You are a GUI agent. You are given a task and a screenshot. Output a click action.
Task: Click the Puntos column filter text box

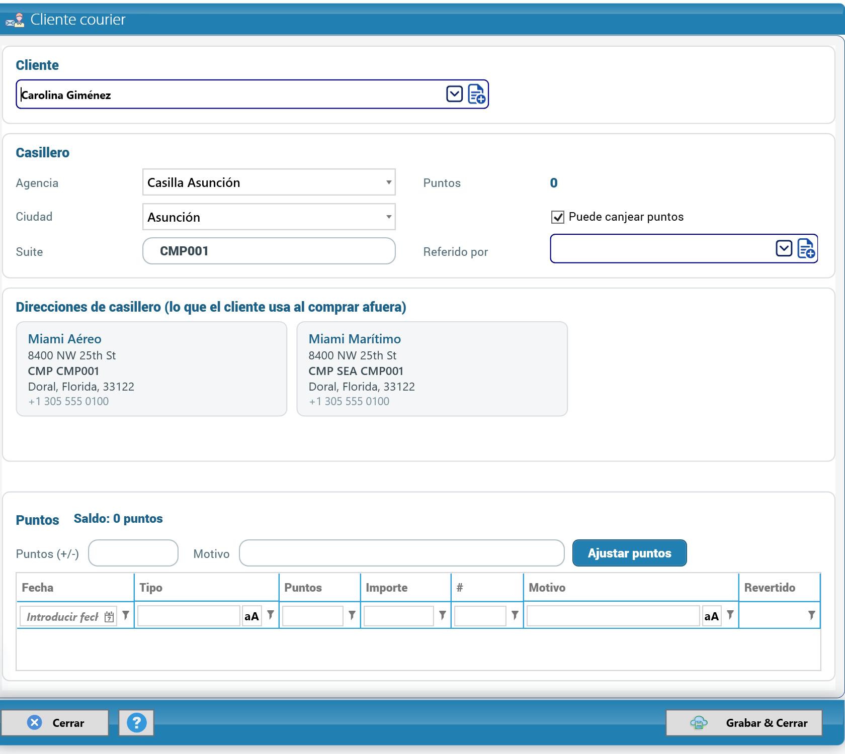click(313, 616)
